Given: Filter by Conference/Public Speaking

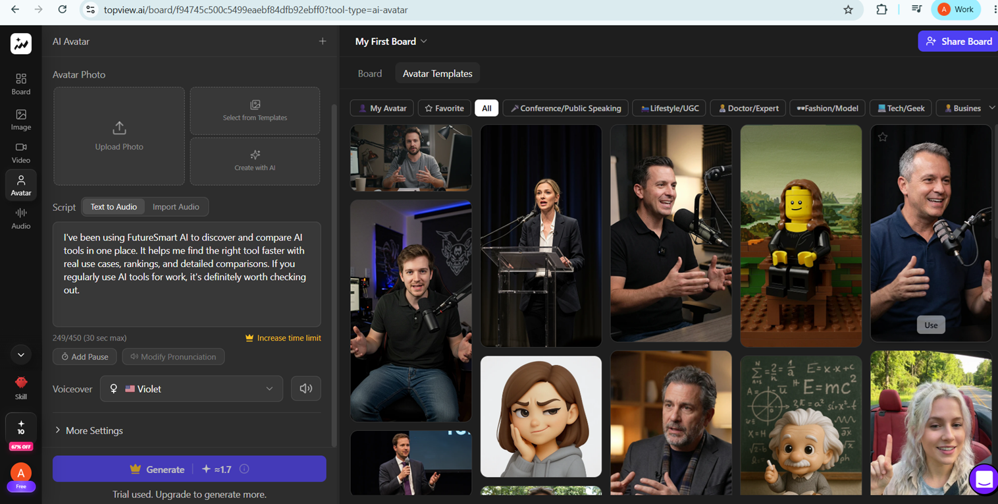Looking at the screenshot, I should [565, 108].
